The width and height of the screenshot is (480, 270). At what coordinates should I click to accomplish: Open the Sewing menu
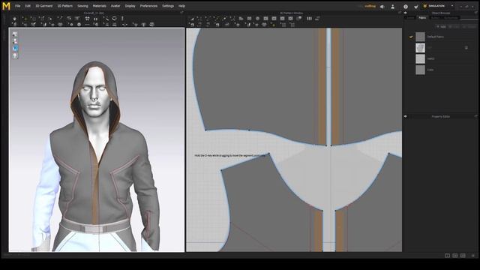click(x=82, y=6)
